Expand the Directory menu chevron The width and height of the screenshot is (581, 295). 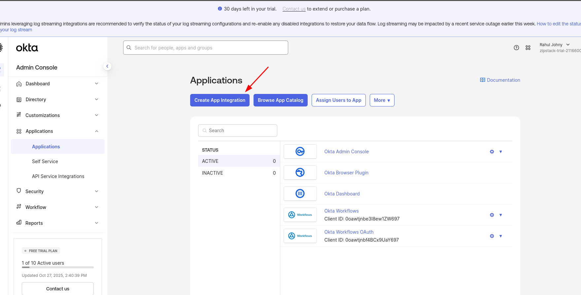(97, 100)
